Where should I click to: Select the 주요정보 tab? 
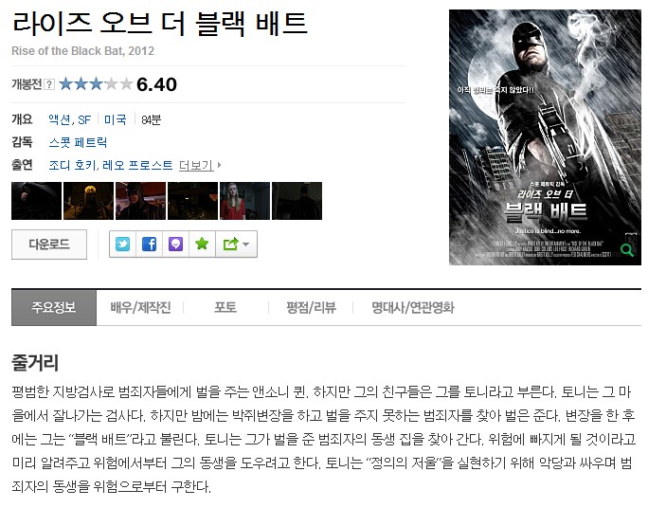point(54,307)
